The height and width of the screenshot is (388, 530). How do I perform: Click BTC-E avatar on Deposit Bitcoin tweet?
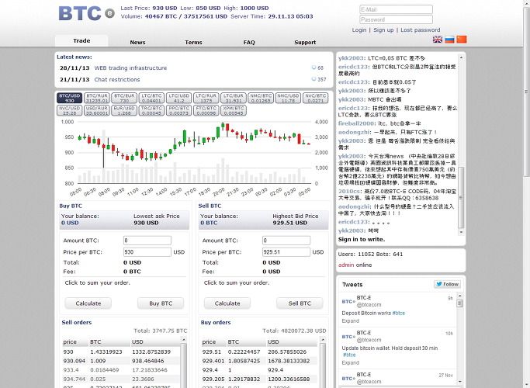pos(348,301)
